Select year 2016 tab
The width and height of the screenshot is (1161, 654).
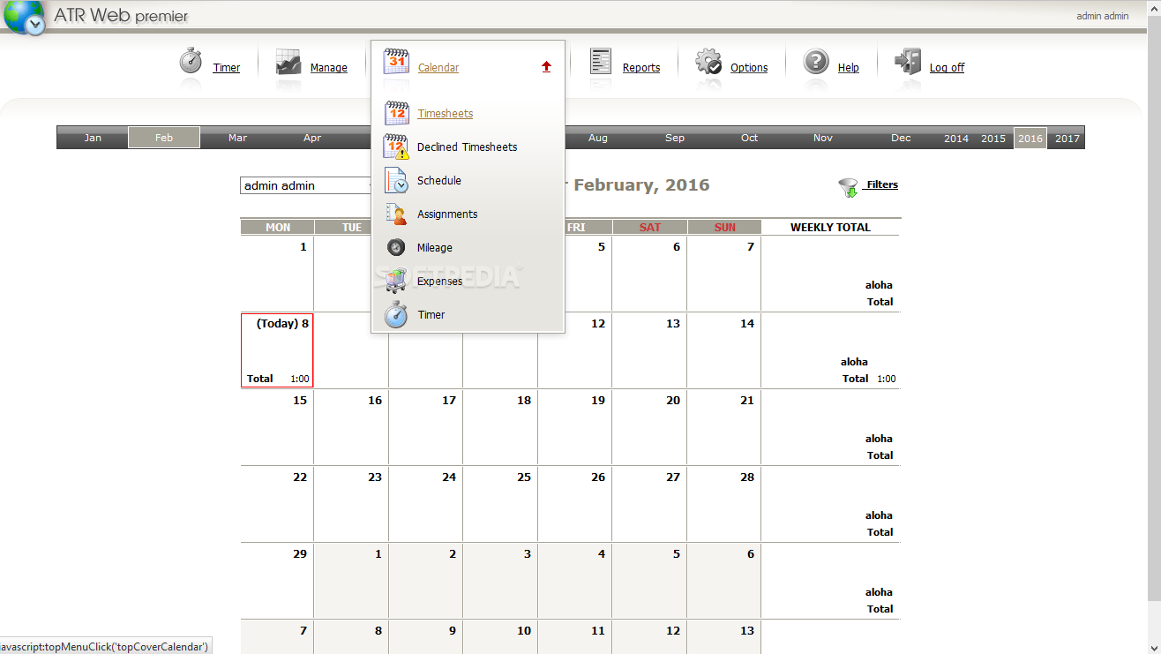[x=1030, y=138]
